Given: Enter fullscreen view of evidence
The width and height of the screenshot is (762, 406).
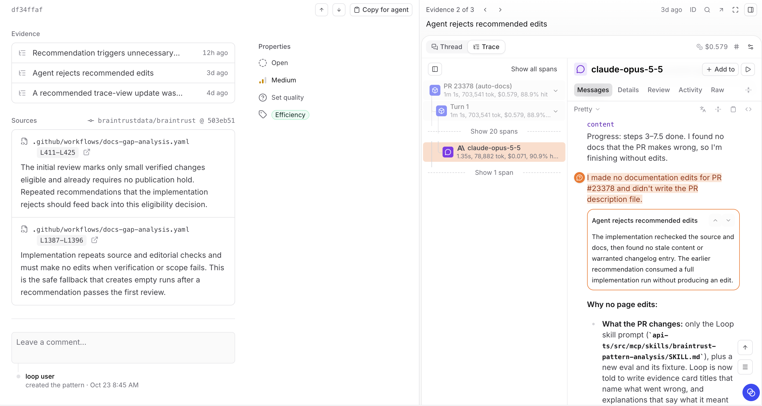Looking at the screenshot, I should 735,10.
